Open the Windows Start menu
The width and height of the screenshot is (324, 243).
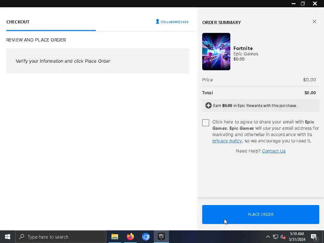8,237
